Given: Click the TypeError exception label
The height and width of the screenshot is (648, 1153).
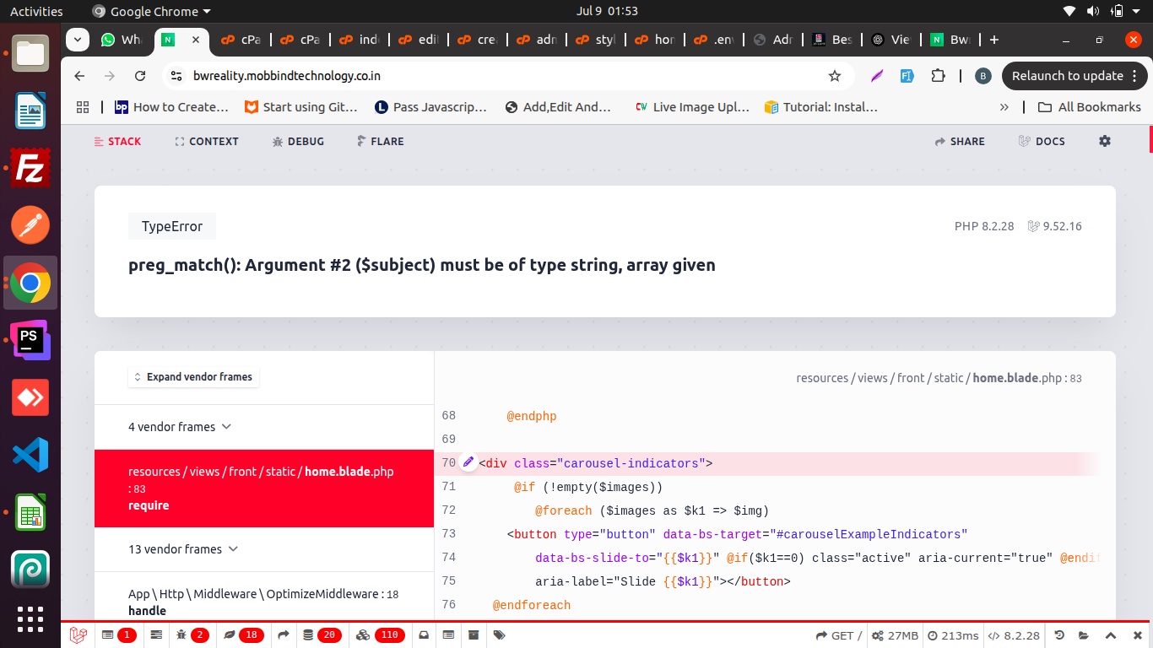Looking at the screenshot, I should pyautogui.click(x=172, y=226).
